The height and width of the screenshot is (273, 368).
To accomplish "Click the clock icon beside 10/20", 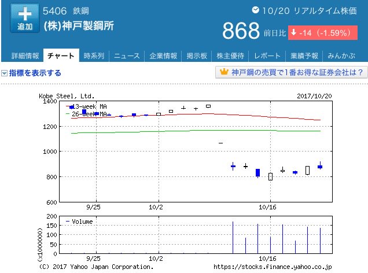I will coord(255,10).
